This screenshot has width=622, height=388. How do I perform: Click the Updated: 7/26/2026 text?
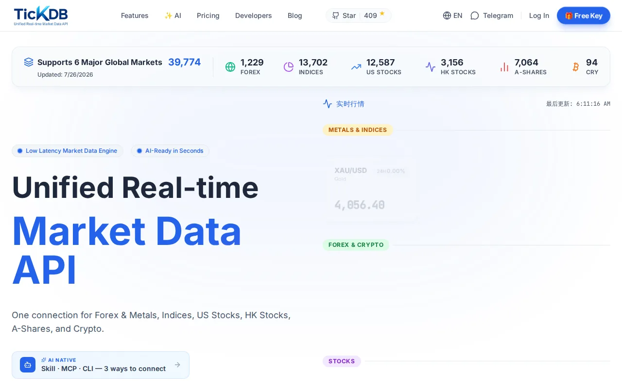point(65,75)
